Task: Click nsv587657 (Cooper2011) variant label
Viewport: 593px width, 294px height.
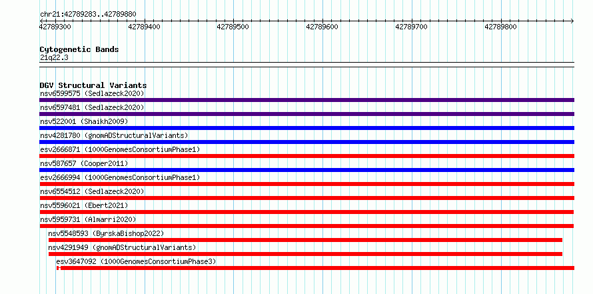Action: [x=84, y=163]
